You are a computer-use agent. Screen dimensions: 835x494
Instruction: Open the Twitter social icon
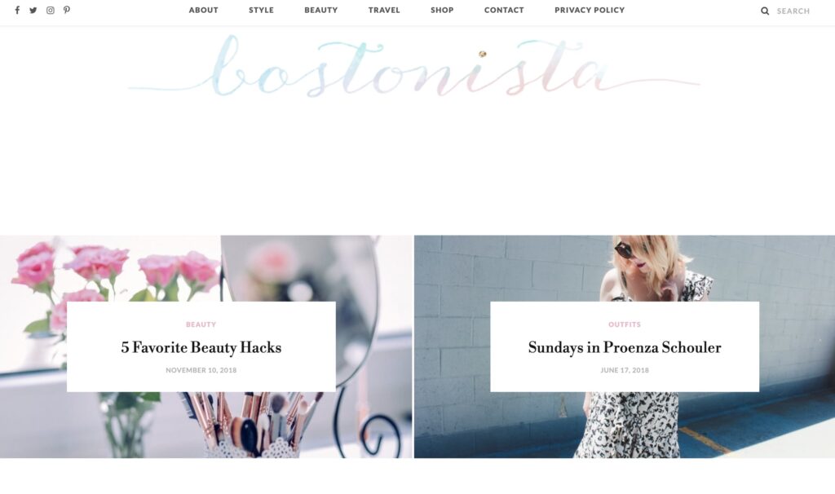pyautogui.click(x=33, y=10)
